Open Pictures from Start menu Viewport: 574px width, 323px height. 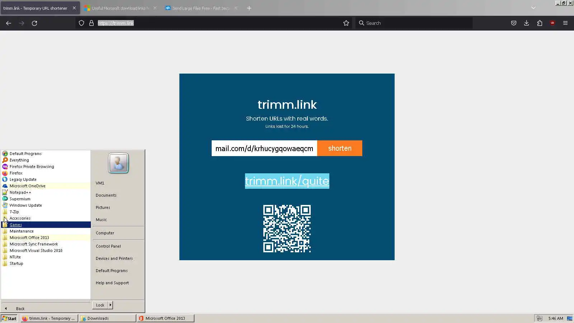coord(118,207)
